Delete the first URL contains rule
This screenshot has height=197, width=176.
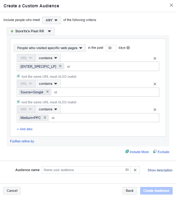tap(155, 59)
